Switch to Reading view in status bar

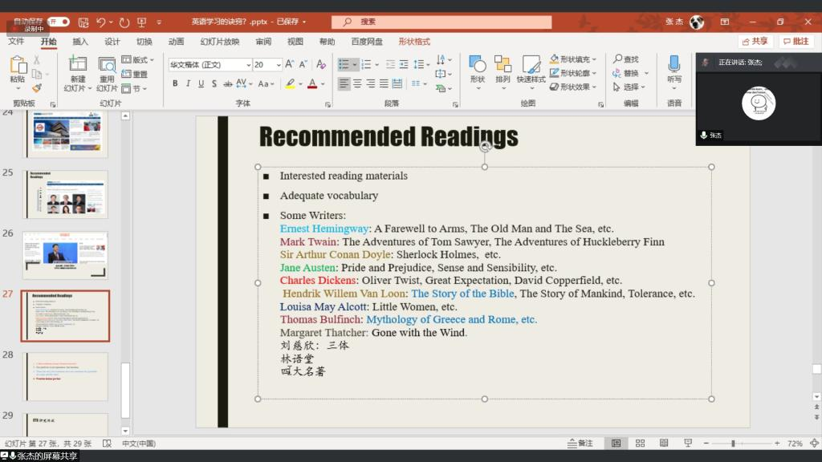664,443
